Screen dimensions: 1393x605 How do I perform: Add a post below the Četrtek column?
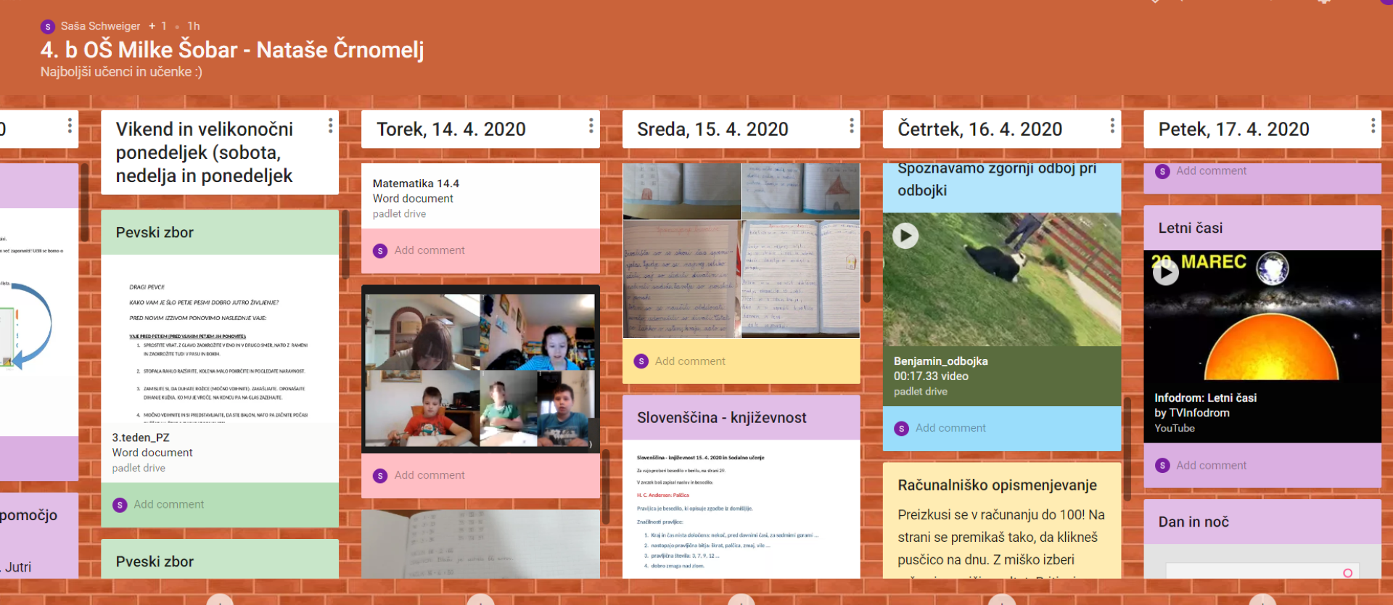[1001, 599]
